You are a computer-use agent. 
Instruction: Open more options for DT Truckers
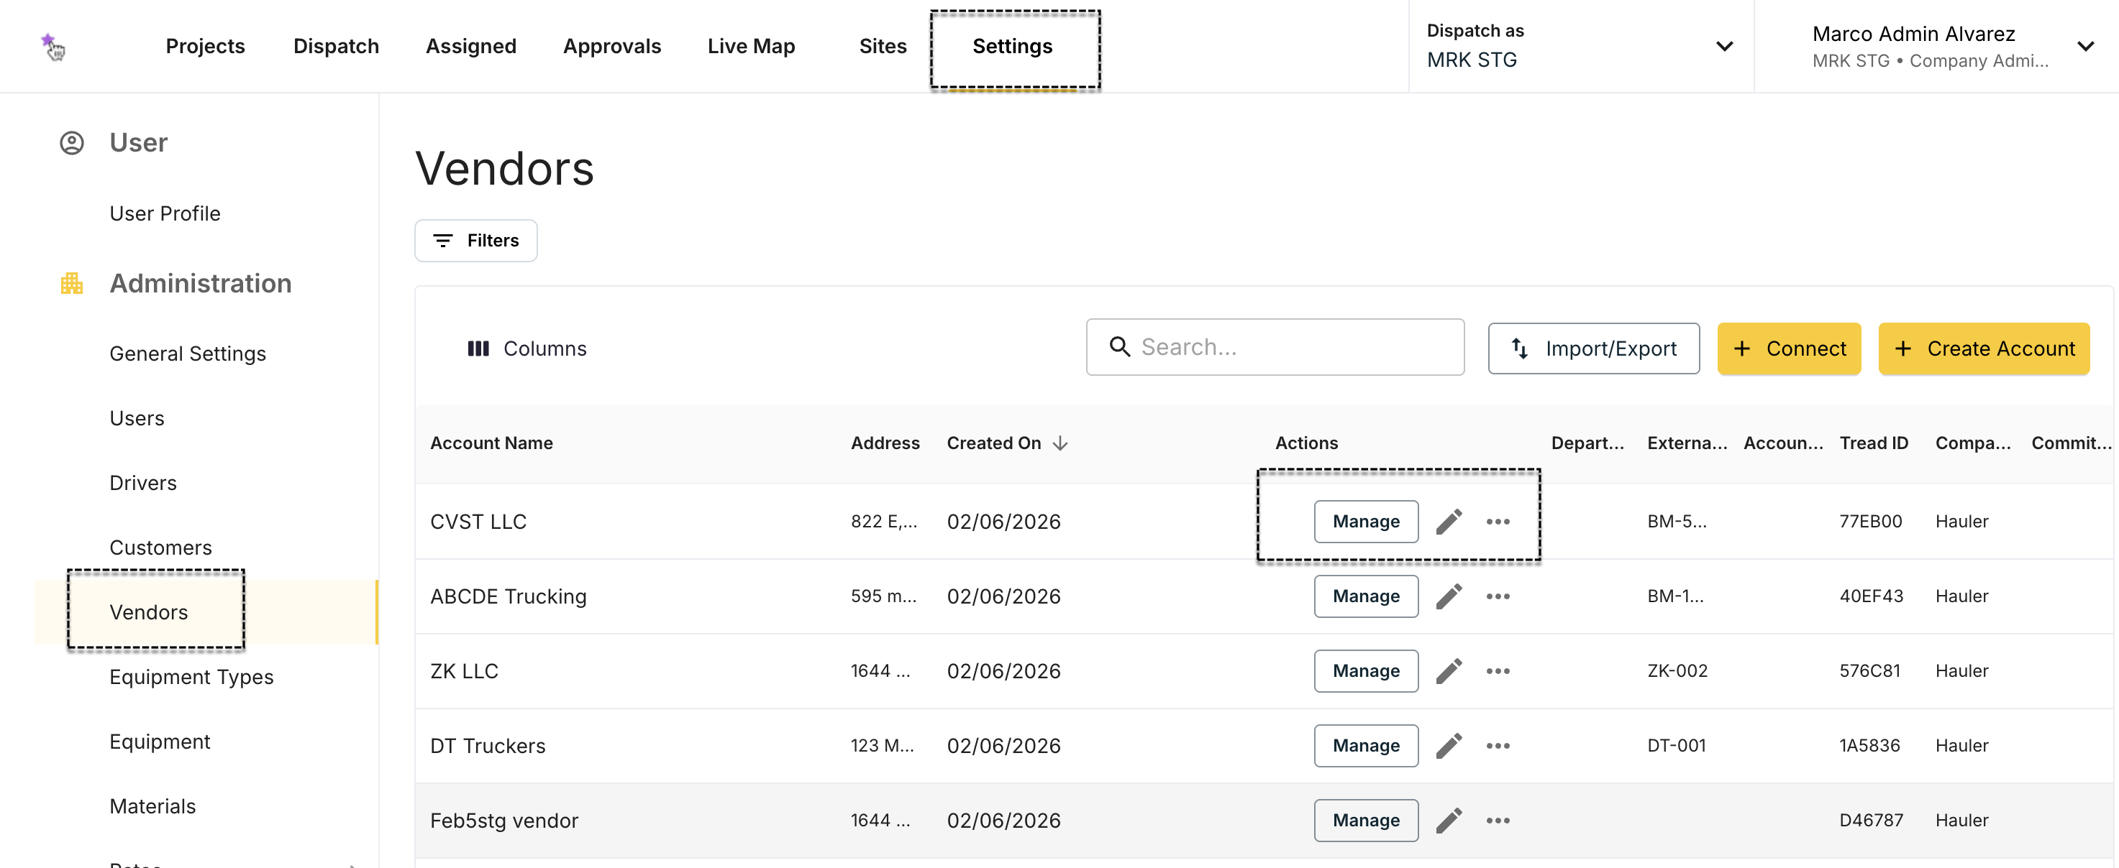click(1498, 747)
